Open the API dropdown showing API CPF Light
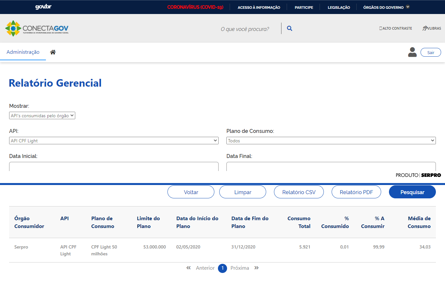The height and width of the screenshot is (299, 445). [113, 140]
